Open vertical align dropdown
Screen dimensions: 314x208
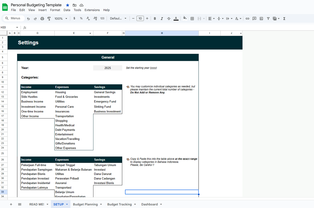point(220,19)
